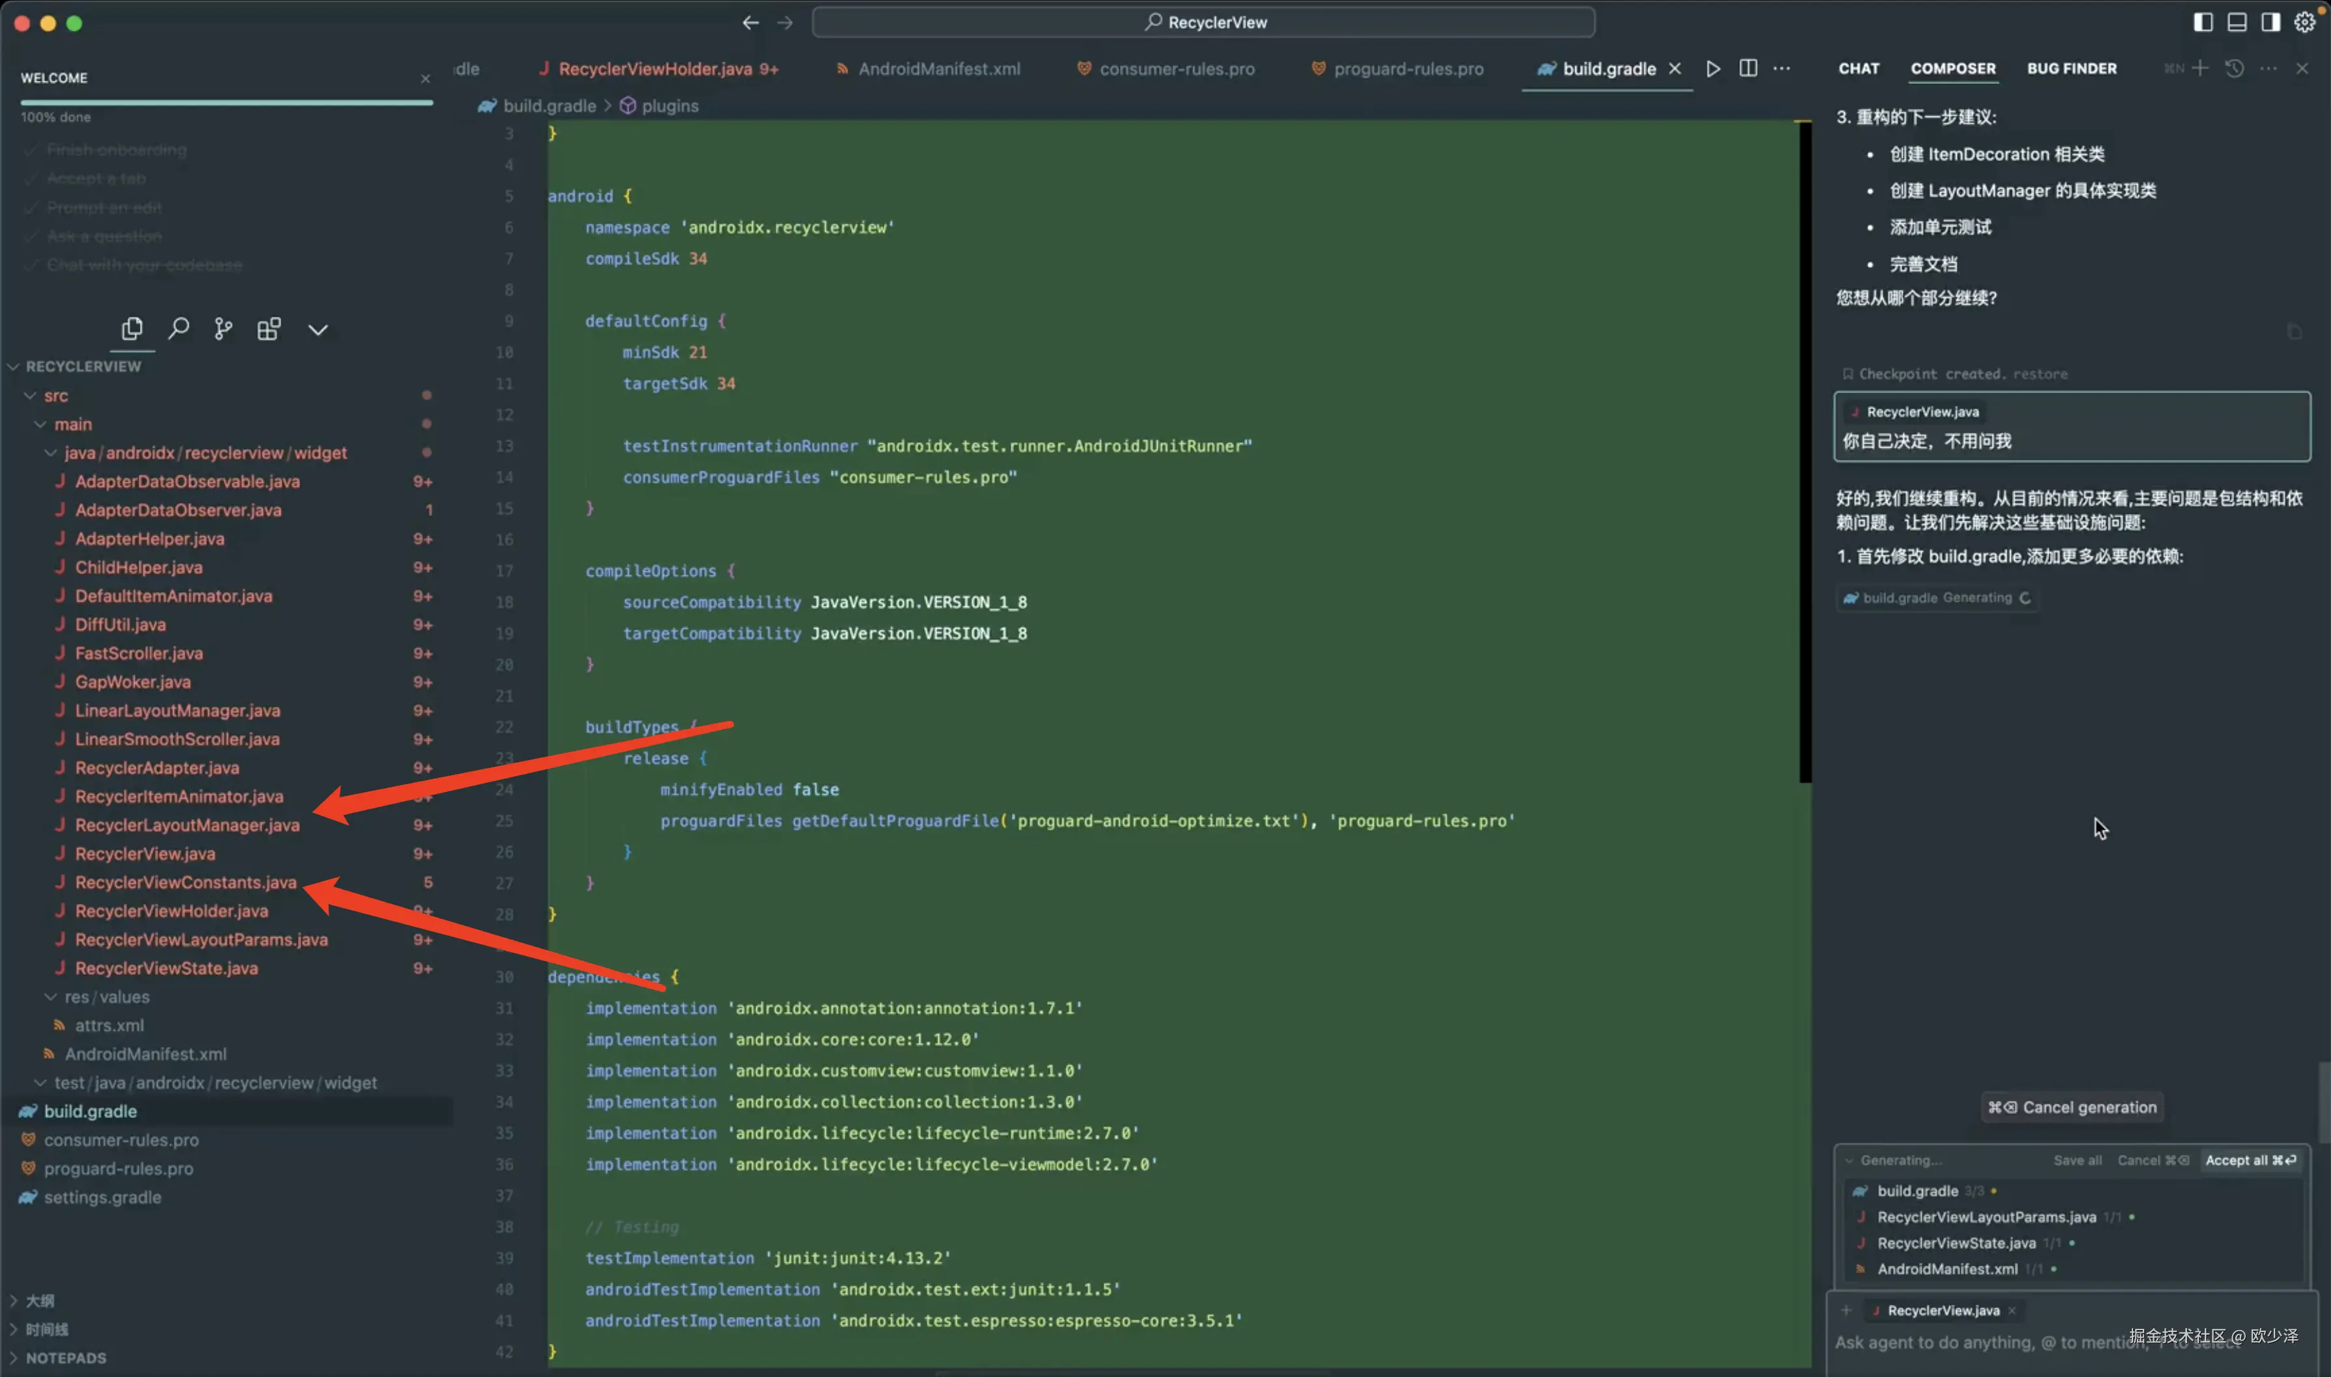Select the COMPOSER tab
Screen dimensions: 2331x1377
(x=1952, y=69)
